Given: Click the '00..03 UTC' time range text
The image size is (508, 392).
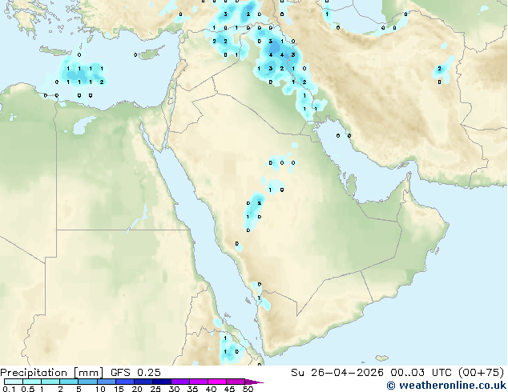Looking at the screenshot, I should click(421, 373).
